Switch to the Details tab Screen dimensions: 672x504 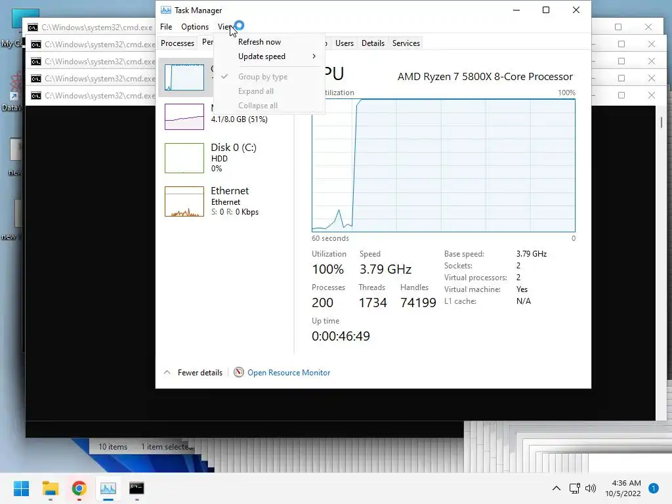[x=373, y=43]
